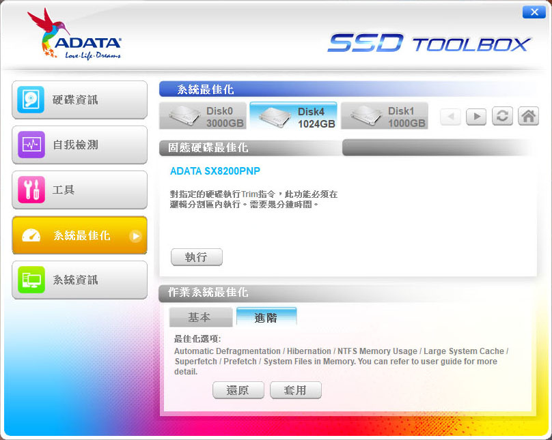Click the arrow at the right of 系統最佳化
552x440 pixels.
(135, 236)
